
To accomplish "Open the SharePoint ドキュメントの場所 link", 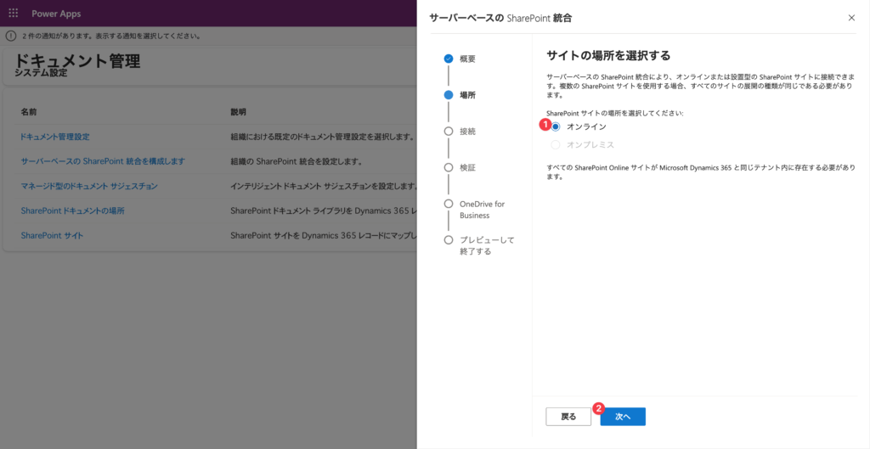I will (x=72, y=210).
